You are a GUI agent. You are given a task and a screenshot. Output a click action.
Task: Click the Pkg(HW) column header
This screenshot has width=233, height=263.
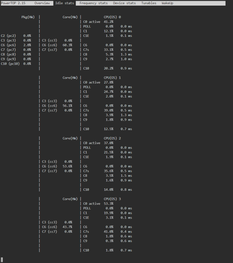click(28, 17)
